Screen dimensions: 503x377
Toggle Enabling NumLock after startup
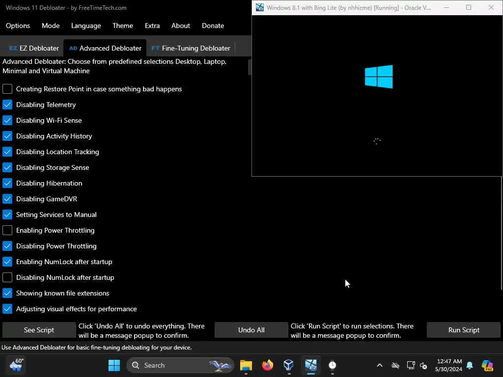7,262
